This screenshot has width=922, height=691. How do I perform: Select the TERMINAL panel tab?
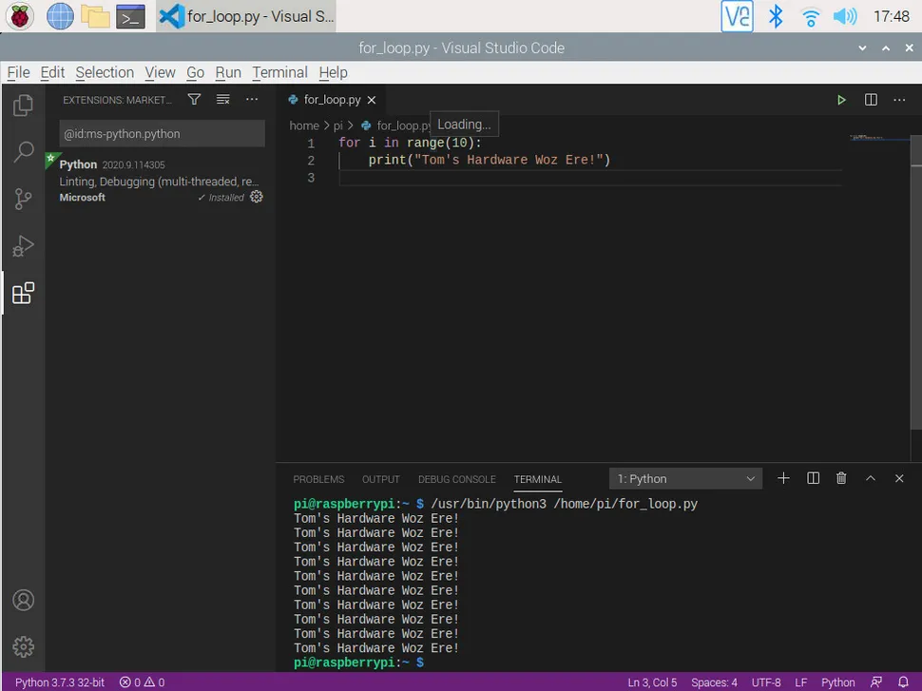(537, 479)
